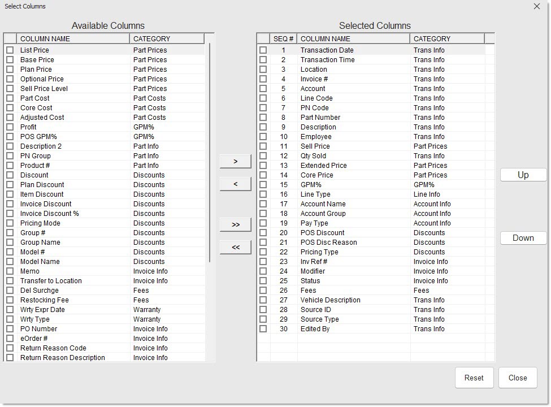Select checkbox for GPM% in Selected Columns
Screen dimensions: 551x407
(263, 185)
